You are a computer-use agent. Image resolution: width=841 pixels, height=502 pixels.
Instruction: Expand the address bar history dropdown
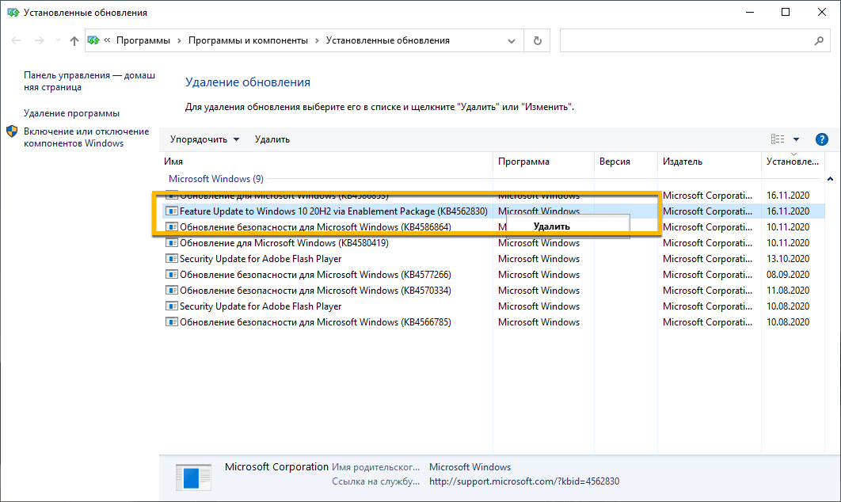click(511, 40)
